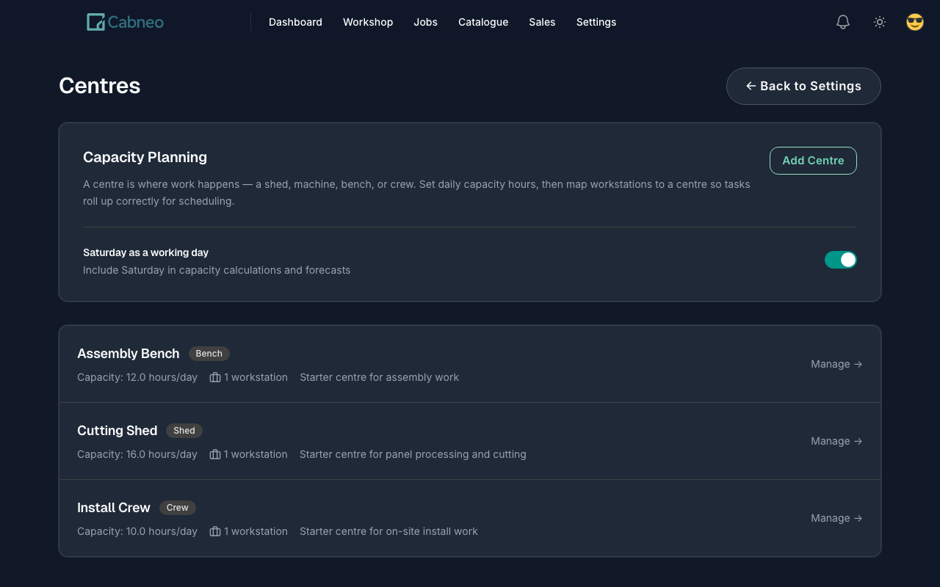Open the Jobs navigation item

425,22
